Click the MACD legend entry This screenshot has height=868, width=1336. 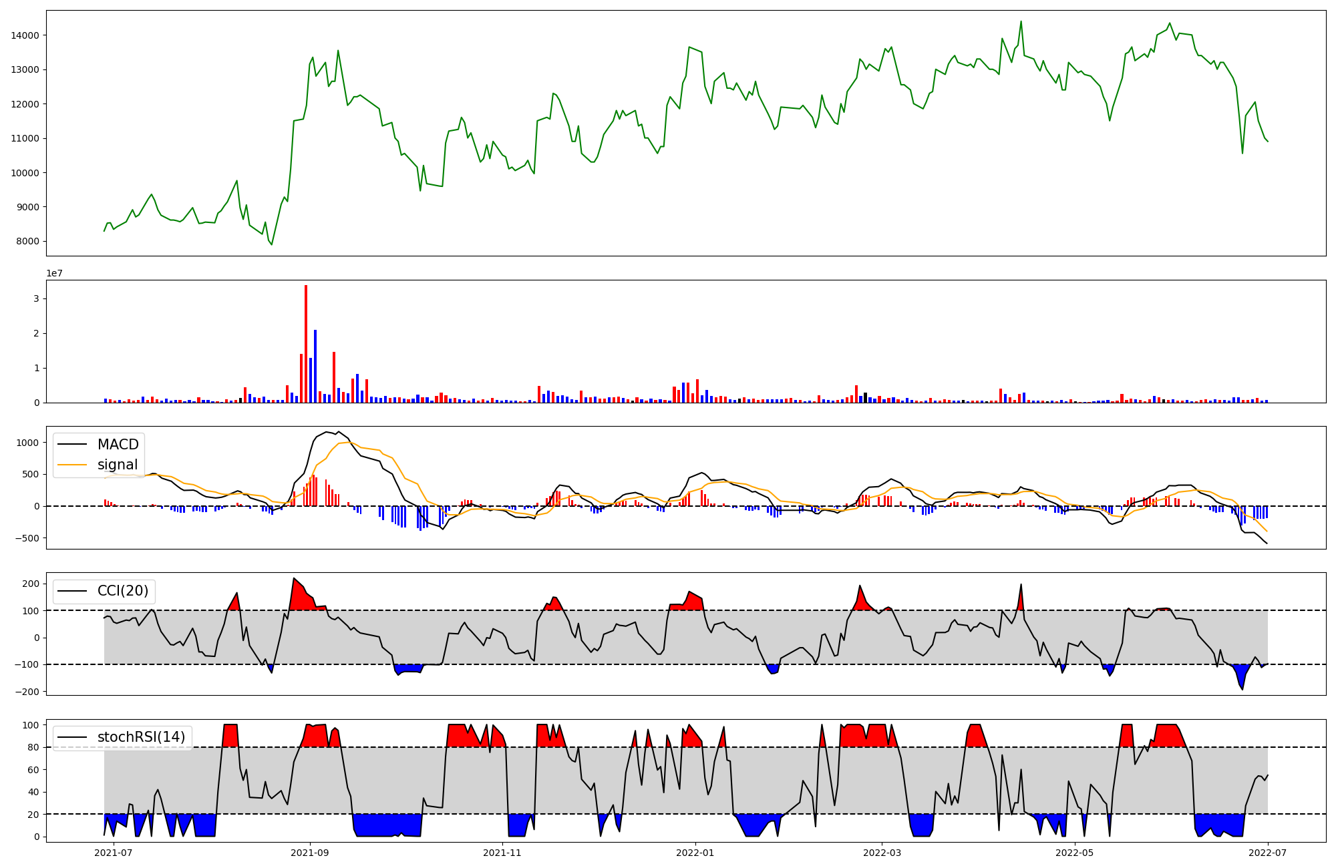(118, 445)
